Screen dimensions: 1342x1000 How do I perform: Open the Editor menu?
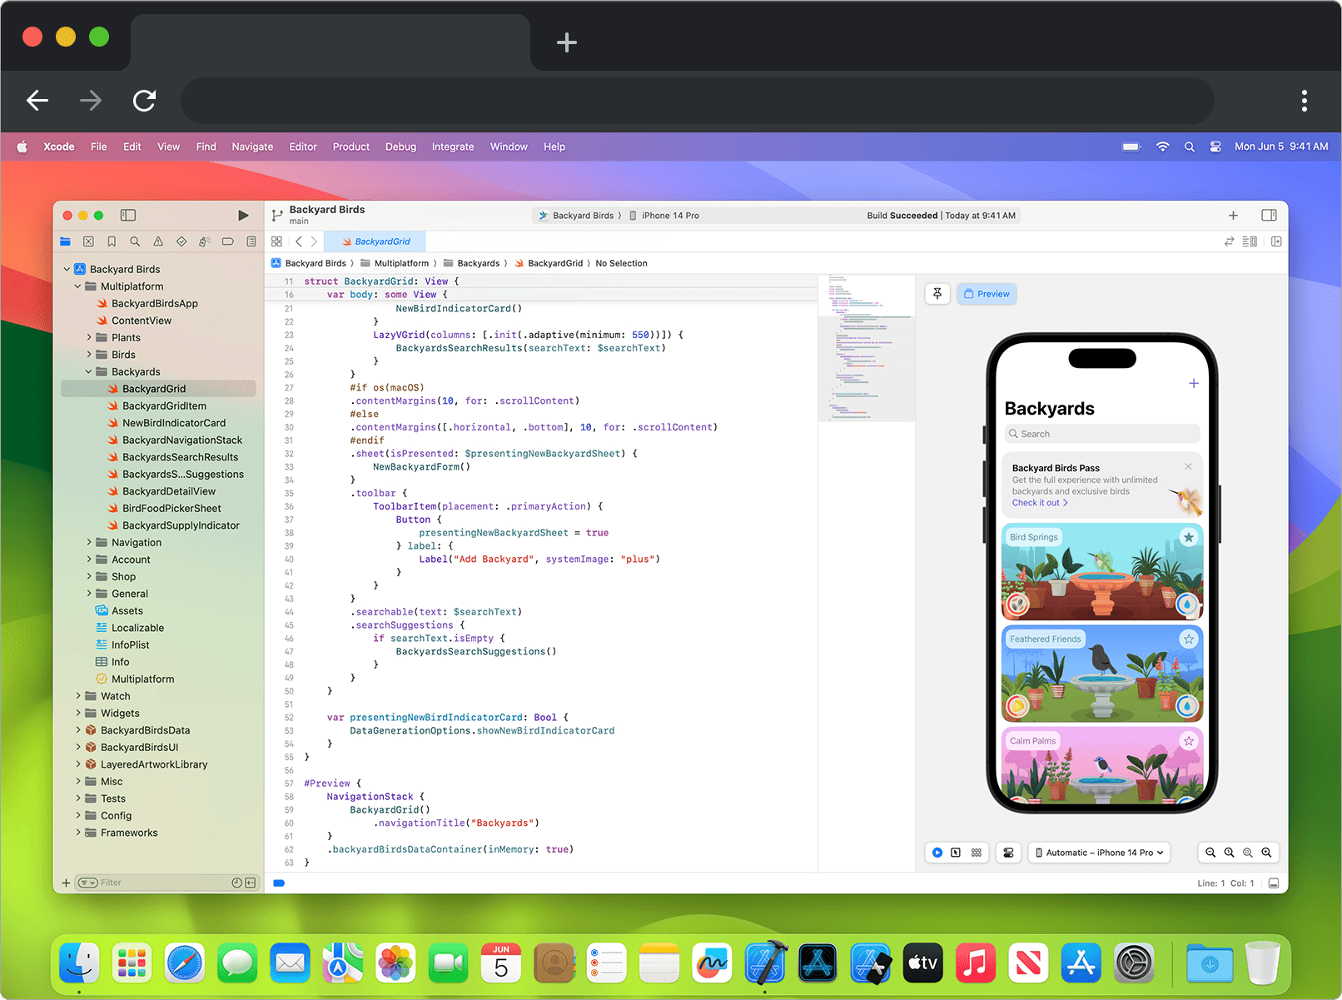click(303, 147)
